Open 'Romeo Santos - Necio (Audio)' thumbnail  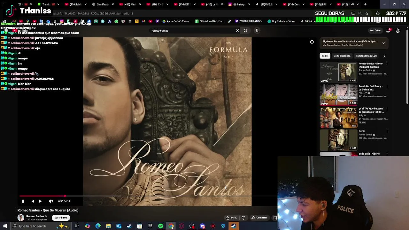point(338,73)
